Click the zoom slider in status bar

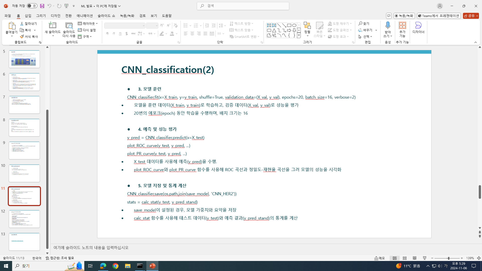tap(448, 258)
